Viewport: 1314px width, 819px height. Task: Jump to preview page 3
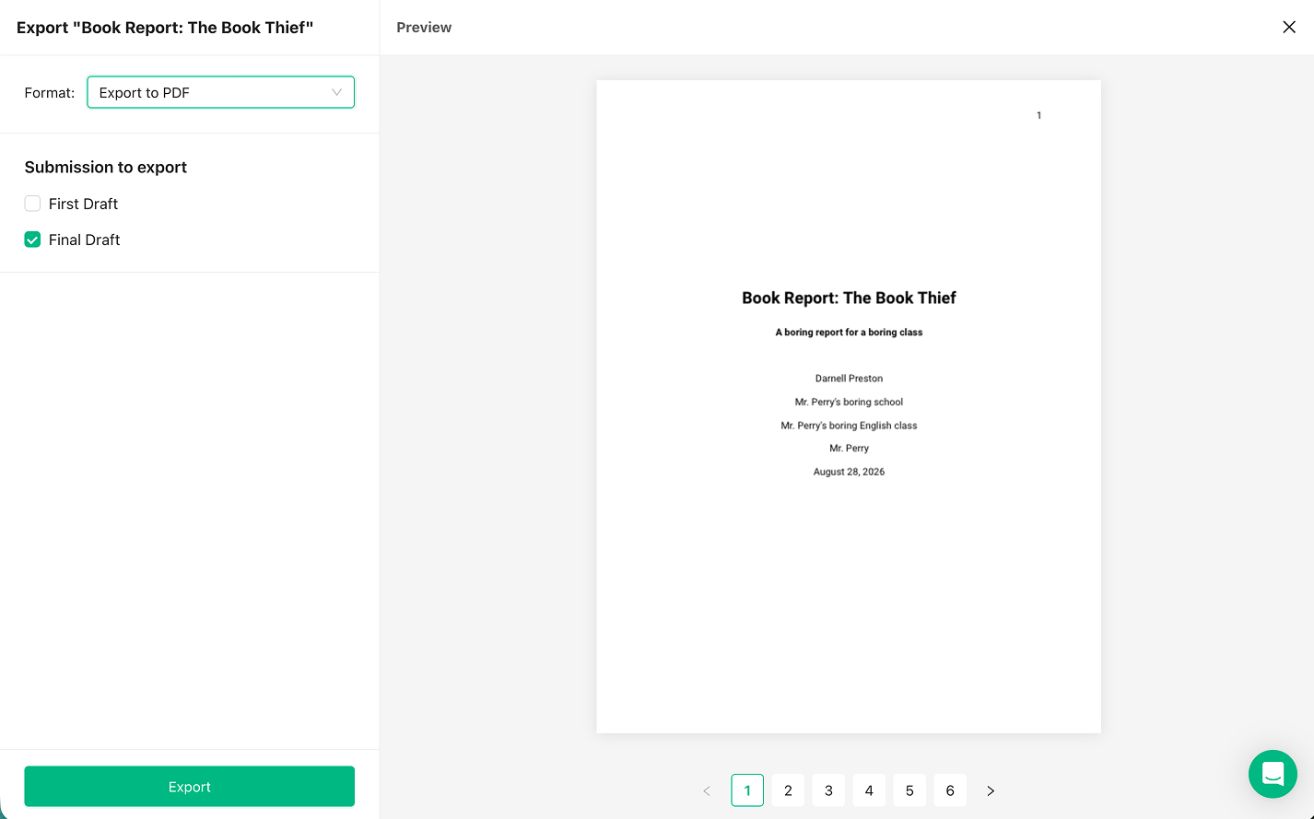click(828, 790)
